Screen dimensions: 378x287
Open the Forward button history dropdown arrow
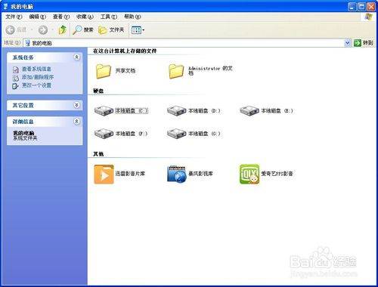(x=52, y=30)
